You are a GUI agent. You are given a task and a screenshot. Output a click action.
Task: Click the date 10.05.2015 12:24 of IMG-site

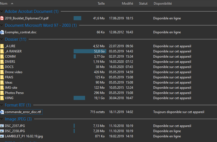121,88
